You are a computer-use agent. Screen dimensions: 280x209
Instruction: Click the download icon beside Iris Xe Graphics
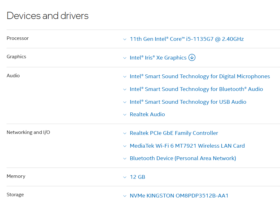(x=192, y=58)
